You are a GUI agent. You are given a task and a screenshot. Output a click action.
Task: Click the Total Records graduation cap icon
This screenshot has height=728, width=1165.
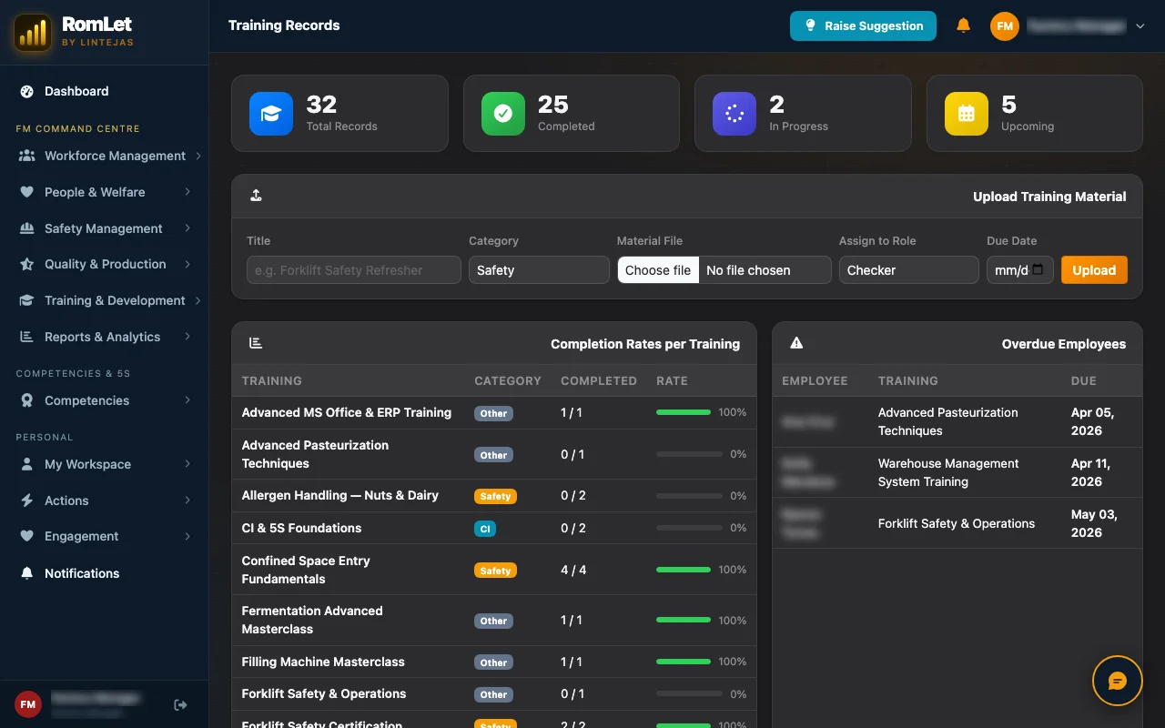pyautogui.click(x=271, y=114)
